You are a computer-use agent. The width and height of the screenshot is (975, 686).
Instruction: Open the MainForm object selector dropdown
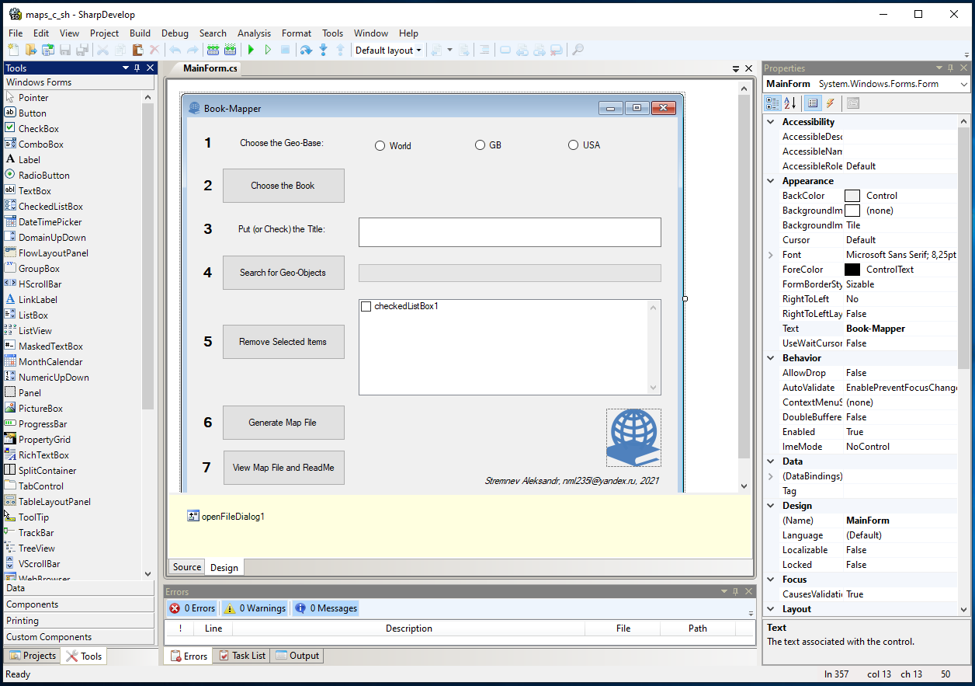(x=964, y=84)
